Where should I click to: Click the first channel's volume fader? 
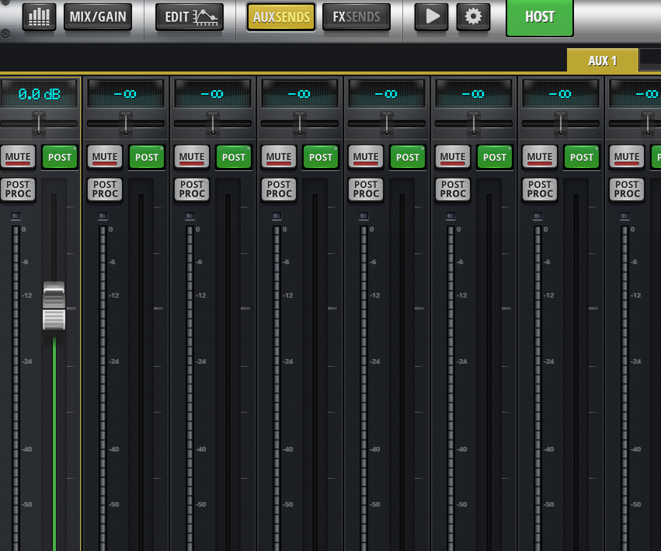tap(53, 305)
